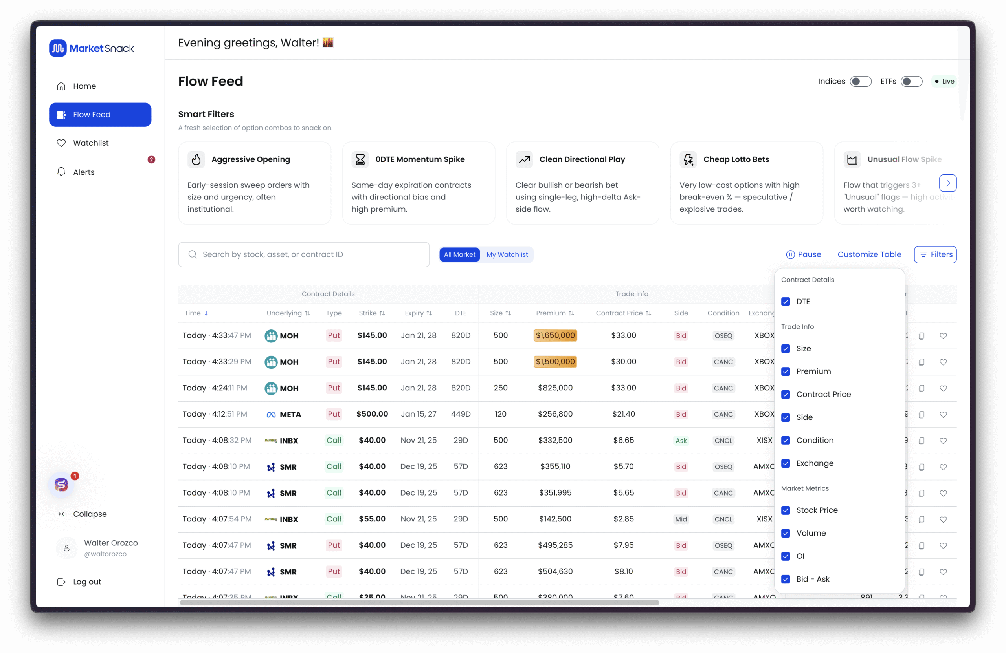Image resolution: width=1006 pixels, height=653 pixels.
Task: Uncheck the Stock Price checkbox
Action: click(786, 510)
